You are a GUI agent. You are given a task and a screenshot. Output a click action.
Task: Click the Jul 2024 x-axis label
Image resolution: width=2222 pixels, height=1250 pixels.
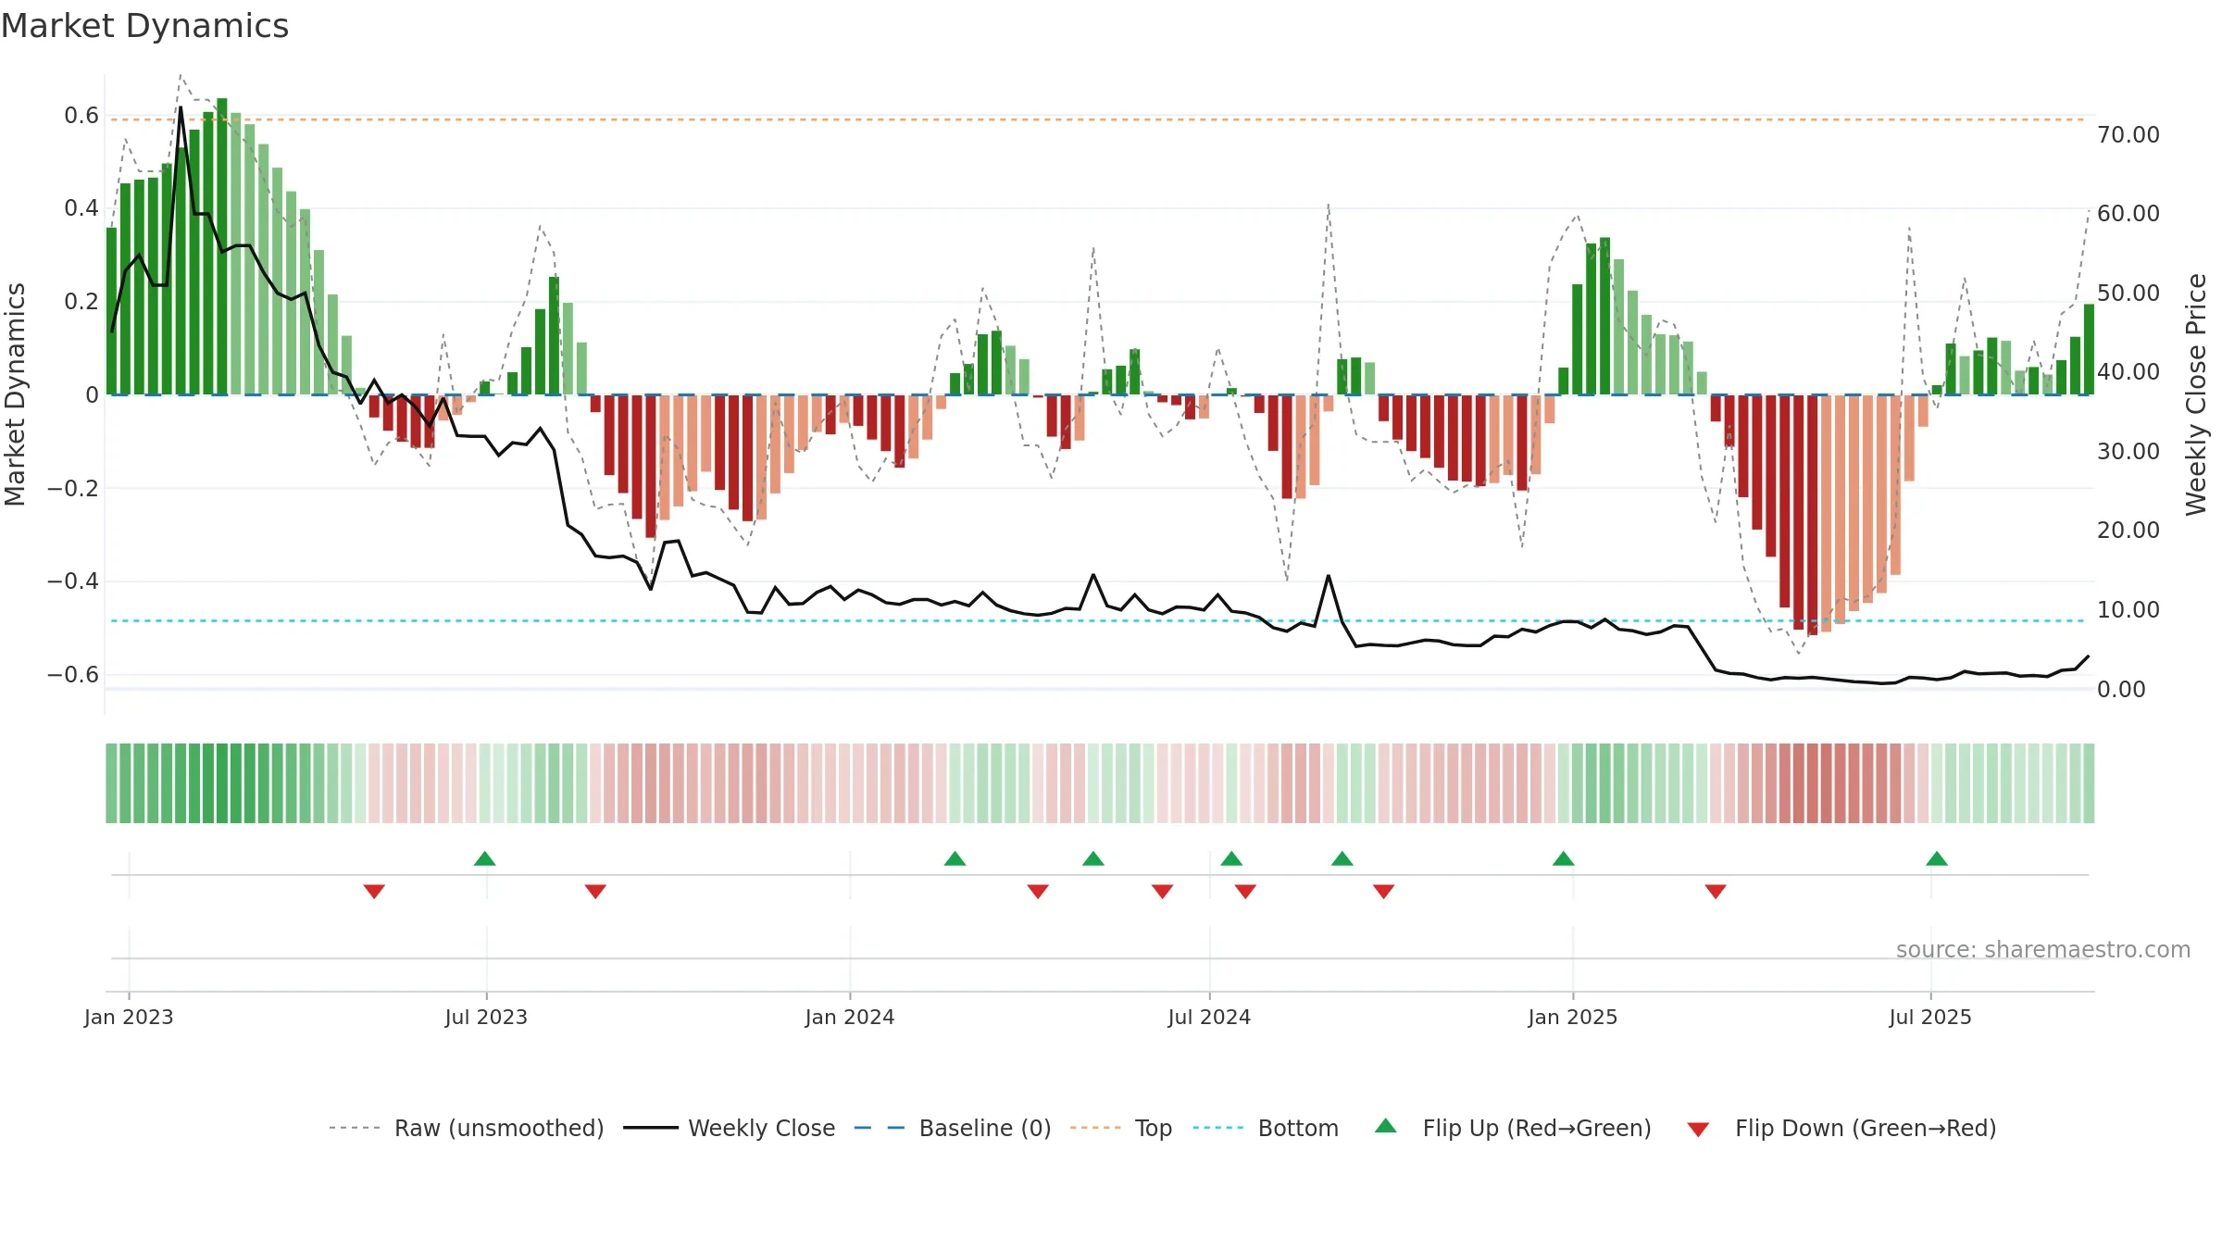coord(1209,1017)
